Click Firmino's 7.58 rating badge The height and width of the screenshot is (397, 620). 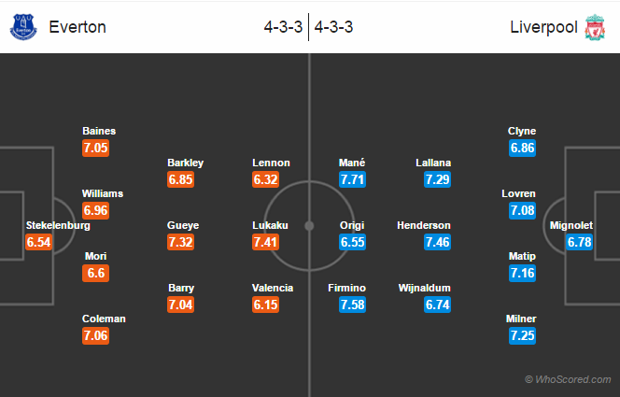tap(352, 305)
